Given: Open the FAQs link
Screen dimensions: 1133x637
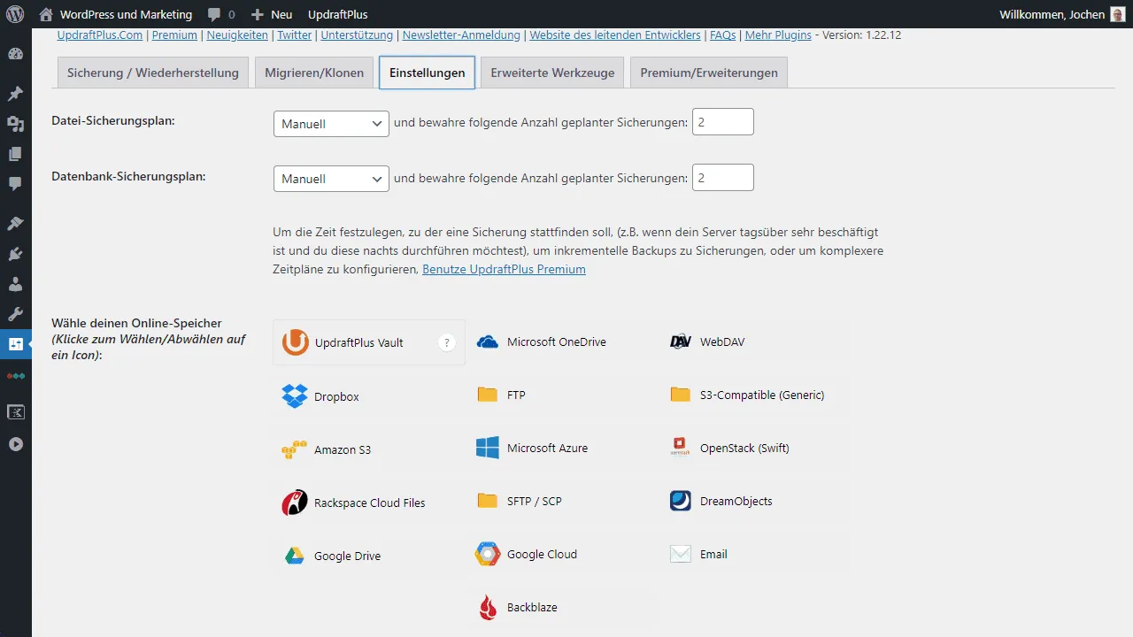Looking at the screenshot, I should tap(722, 35).
